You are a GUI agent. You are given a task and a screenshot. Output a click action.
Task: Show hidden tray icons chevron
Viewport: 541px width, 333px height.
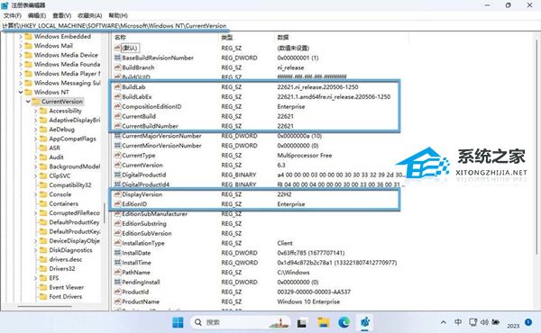444,322
